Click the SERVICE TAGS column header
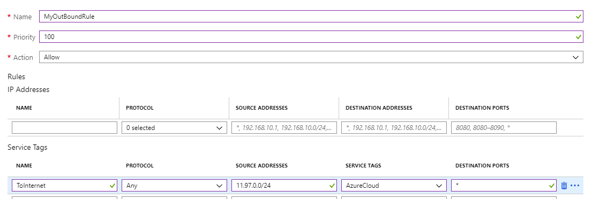The height and width of the screenshot is (199, 592). coord(363,165)
